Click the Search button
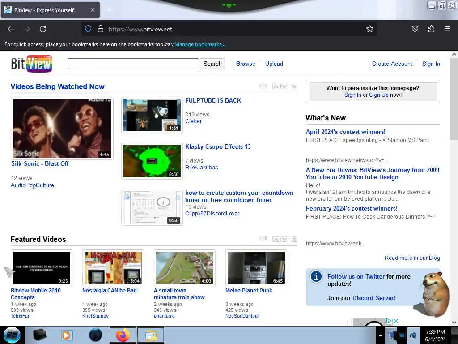 click(x=212, y=64)
